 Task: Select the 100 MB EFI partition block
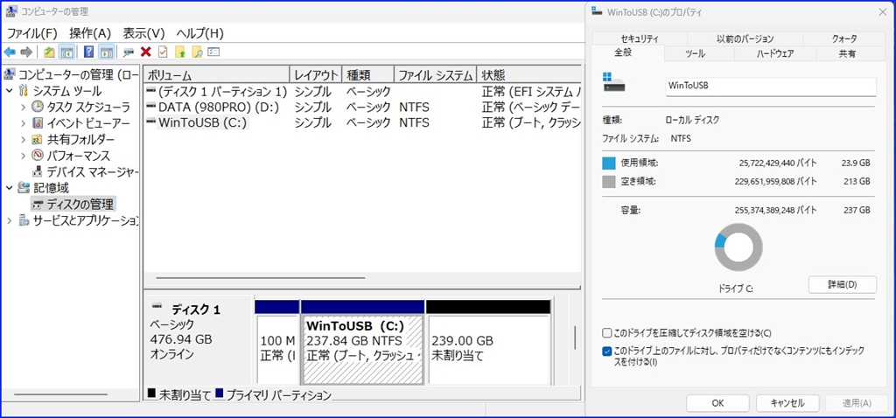tap(276, 348)
